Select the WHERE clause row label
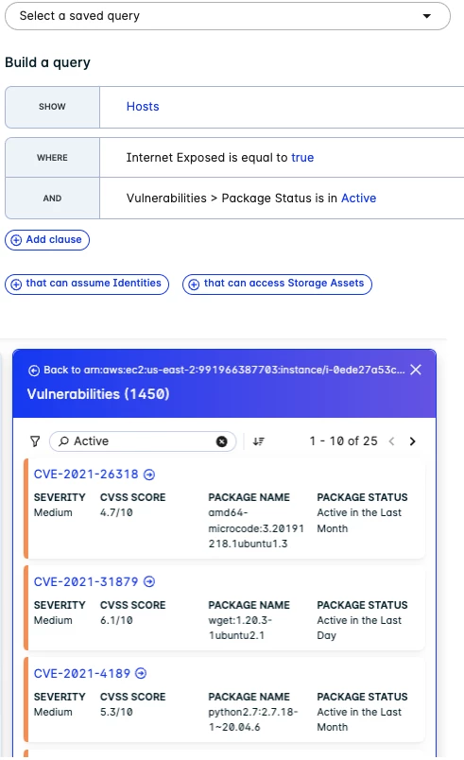The width and height of the screenshot is (464, 760). [52, 158]
